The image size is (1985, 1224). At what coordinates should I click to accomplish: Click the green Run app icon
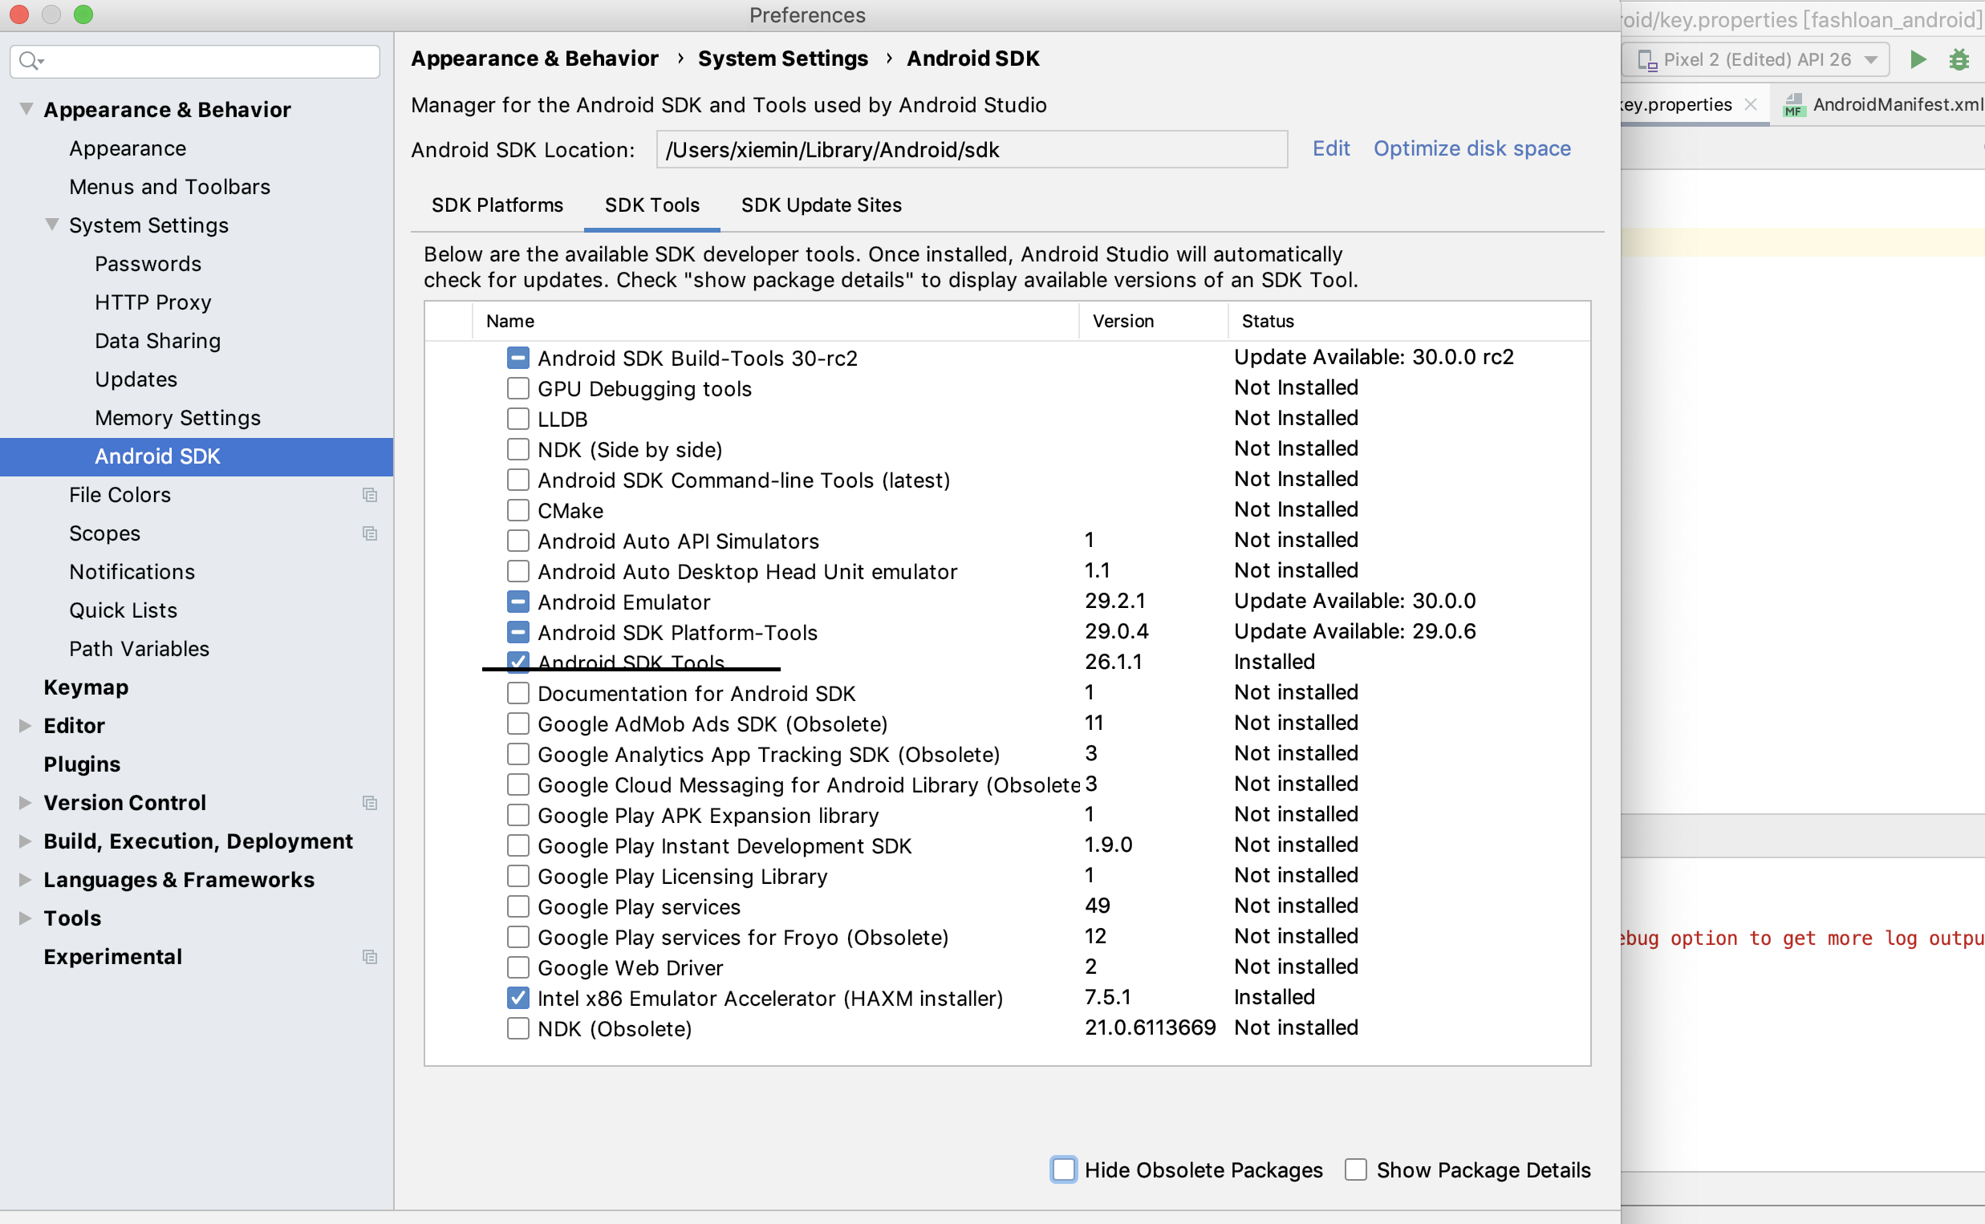click(1917, 60)
